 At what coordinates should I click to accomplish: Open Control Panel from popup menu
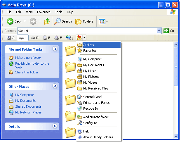[x=99, y=97]
